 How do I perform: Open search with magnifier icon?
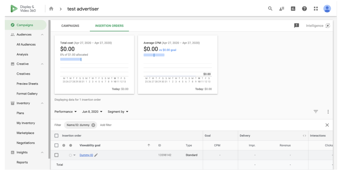(270, 9)
